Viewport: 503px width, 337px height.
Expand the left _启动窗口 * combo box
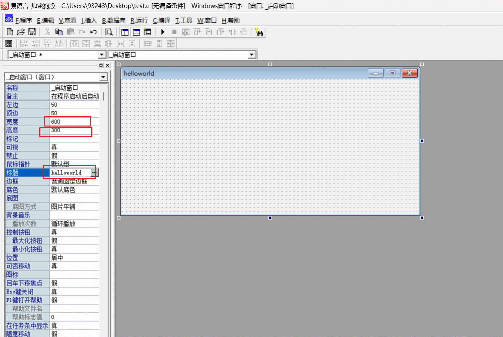click(102, 55)
